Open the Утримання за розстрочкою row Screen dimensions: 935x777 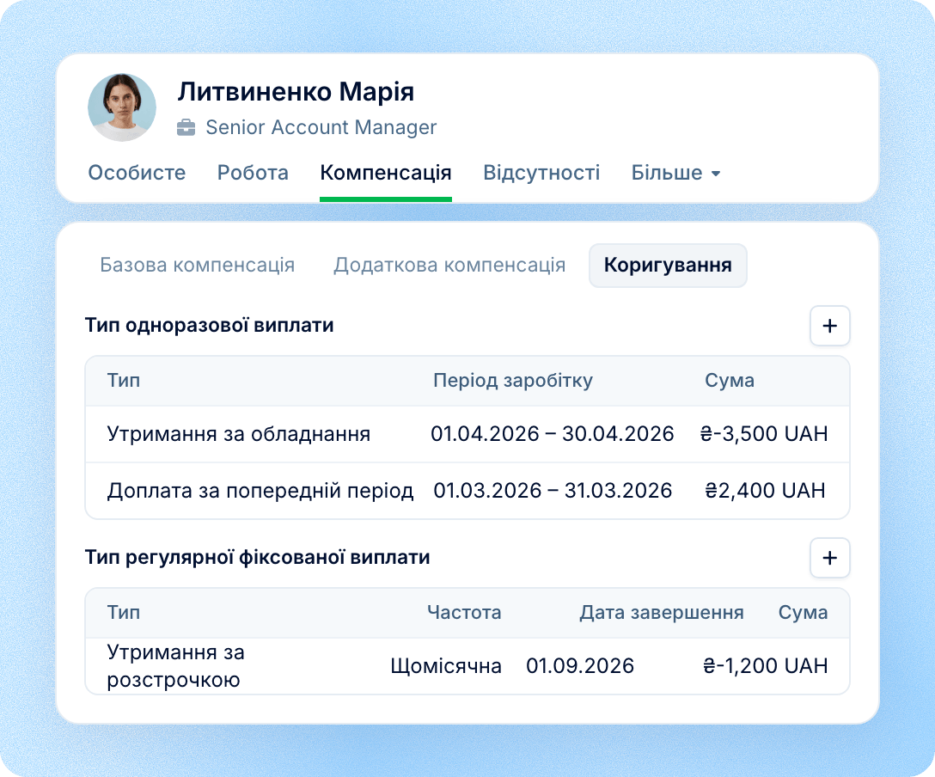[x=467, y=666]
